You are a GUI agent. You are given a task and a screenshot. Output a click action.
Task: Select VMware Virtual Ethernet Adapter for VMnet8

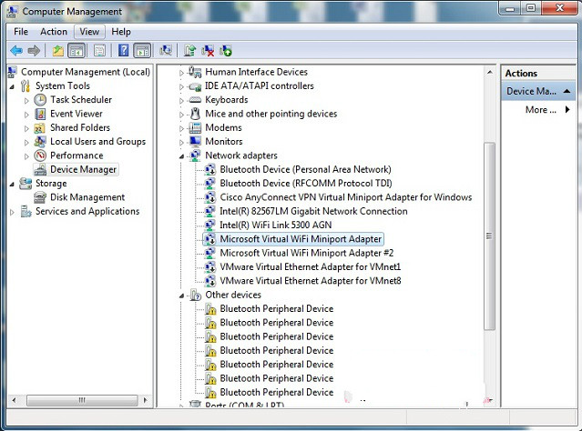click(311, 281)
